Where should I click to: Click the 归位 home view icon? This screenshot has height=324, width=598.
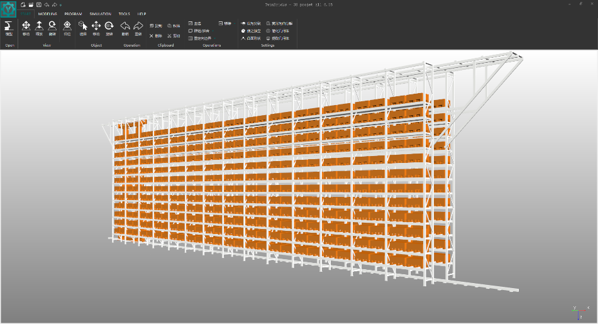[67, 28]
